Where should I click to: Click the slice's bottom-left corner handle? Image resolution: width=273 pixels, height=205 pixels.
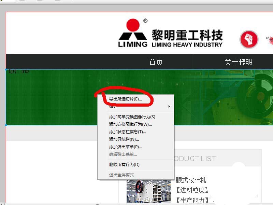(6, 125)
